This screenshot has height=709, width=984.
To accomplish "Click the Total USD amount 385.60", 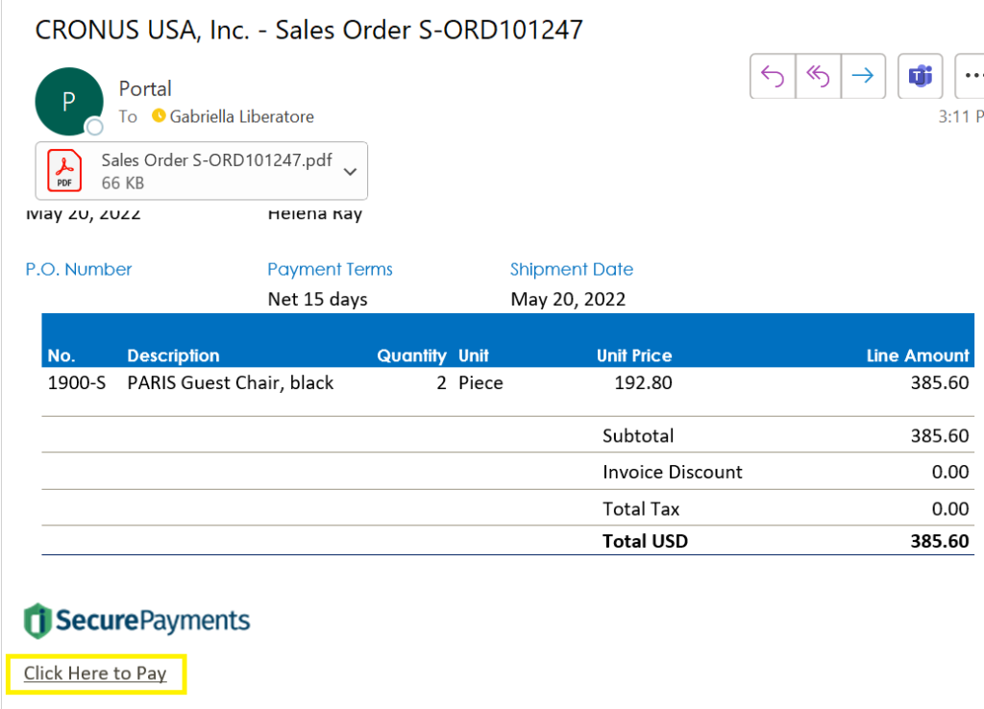I will [x=939, y=541].
